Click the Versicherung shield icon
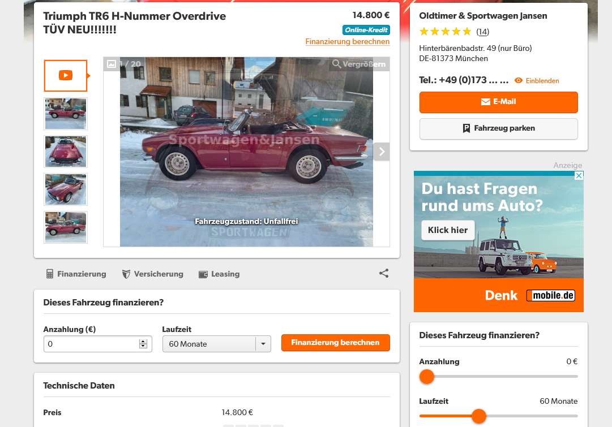The height and width of the screenshot is (427, 612). pyautogui.click(x=126, y=274)
